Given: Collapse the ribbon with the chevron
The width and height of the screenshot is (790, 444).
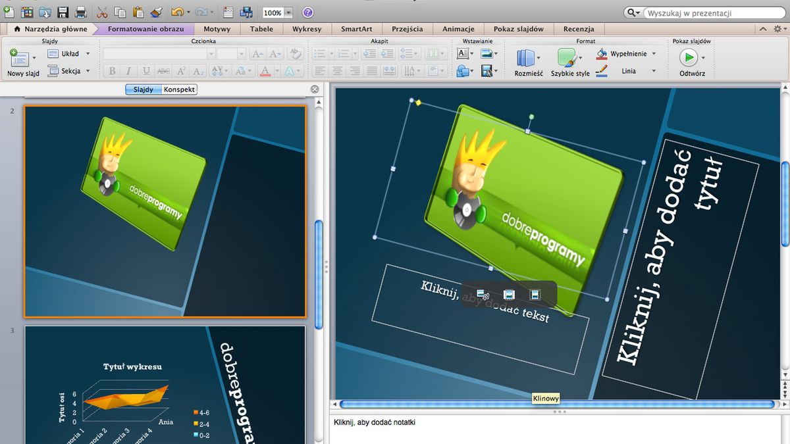Looking at the screenshot, I should [762, 29].
